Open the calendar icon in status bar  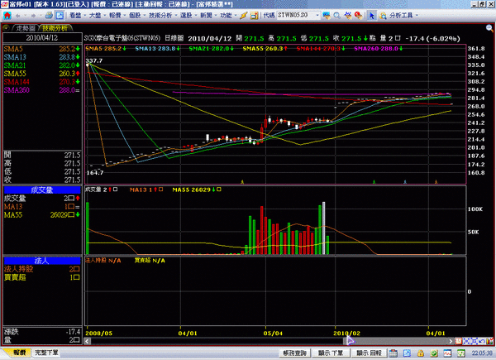(393, 353)
